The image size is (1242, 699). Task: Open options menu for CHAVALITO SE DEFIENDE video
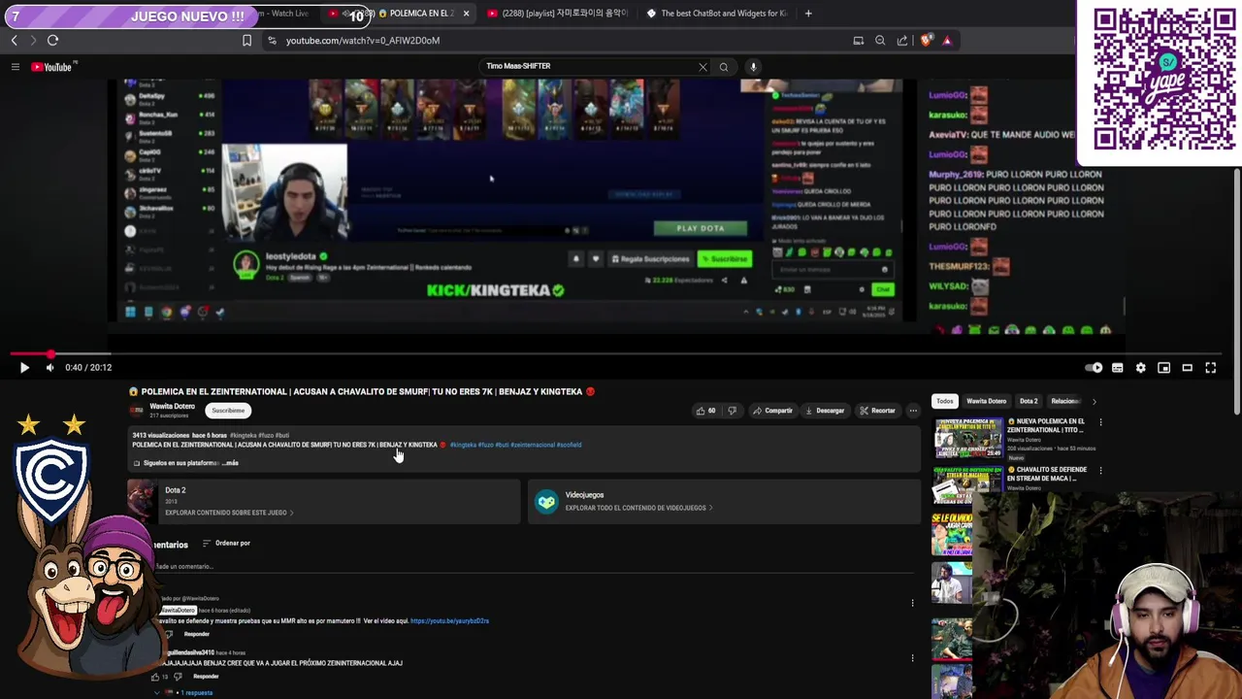(x=1100, y=471)
